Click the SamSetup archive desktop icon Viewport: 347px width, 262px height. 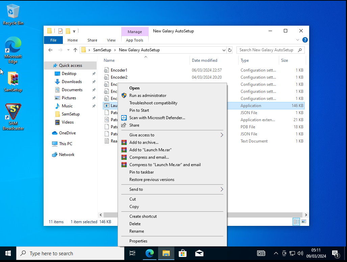click(13, 81)
